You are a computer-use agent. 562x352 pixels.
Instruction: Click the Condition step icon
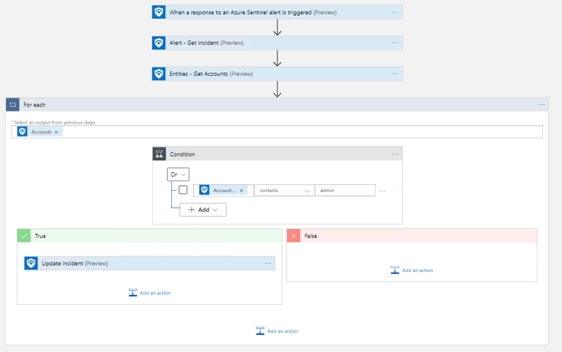click(159, 154)
